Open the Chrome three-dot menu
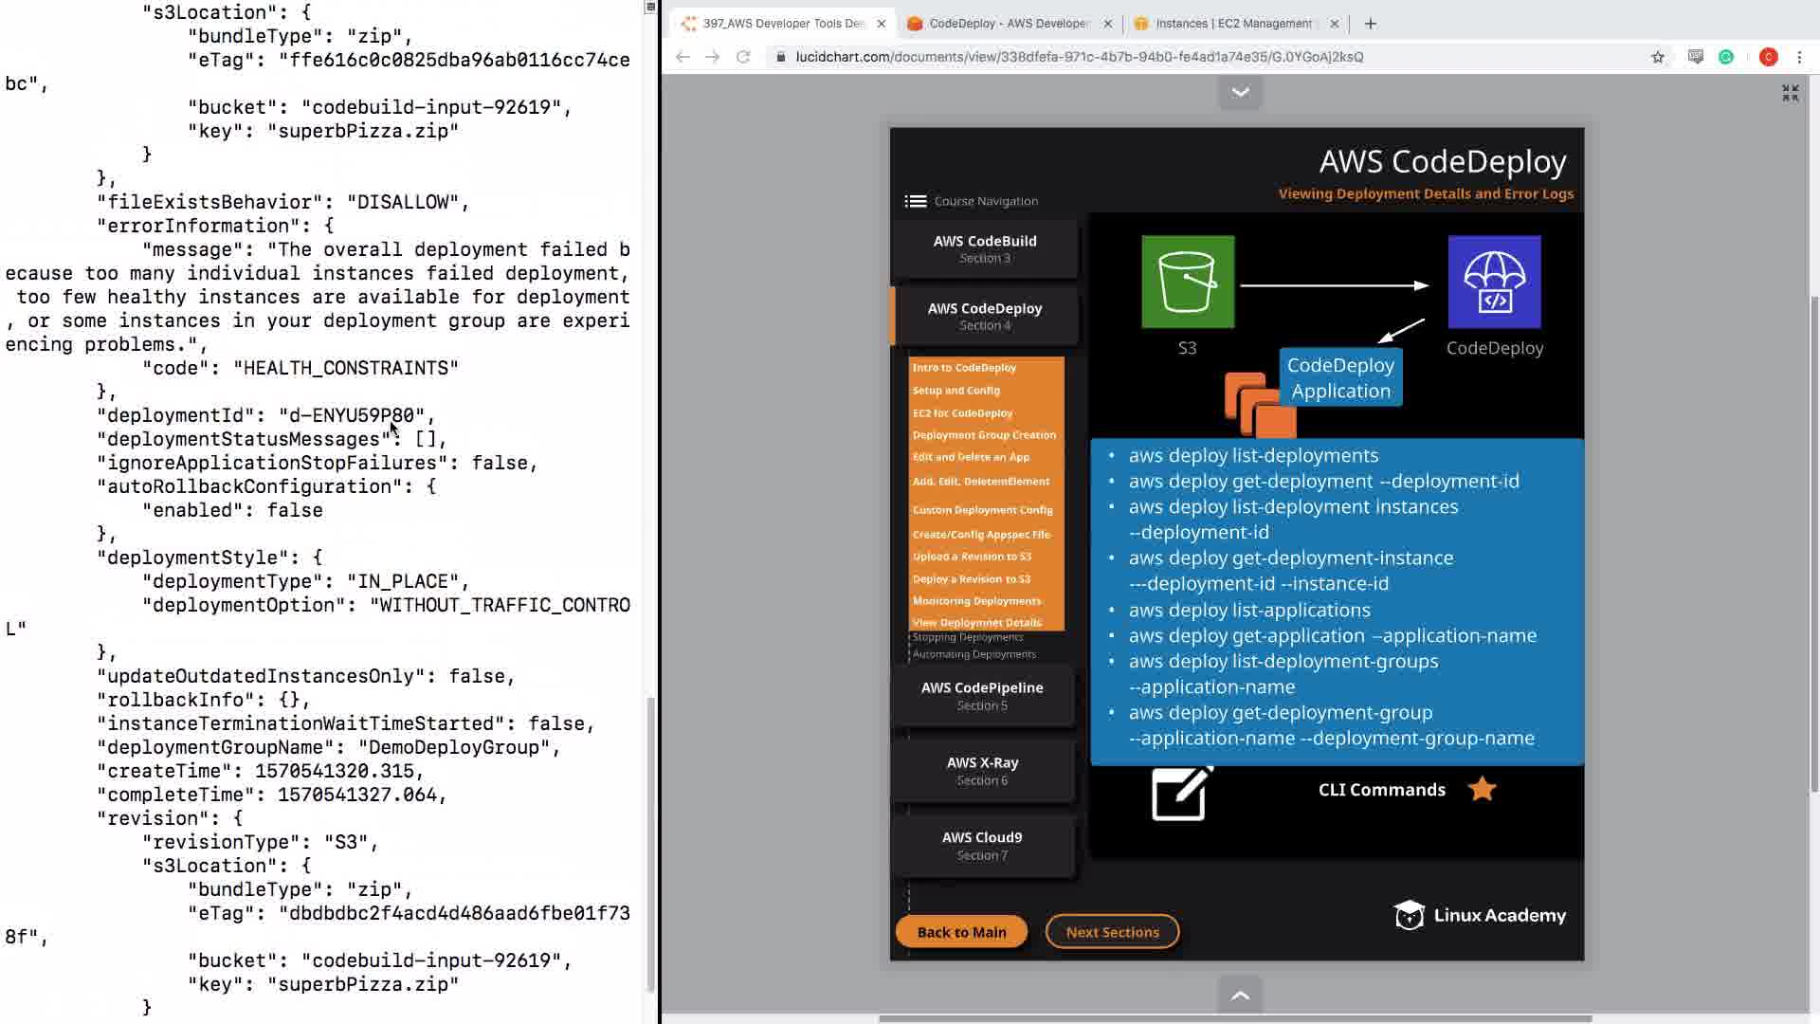1820x1024 pixels. point(1799,57)
